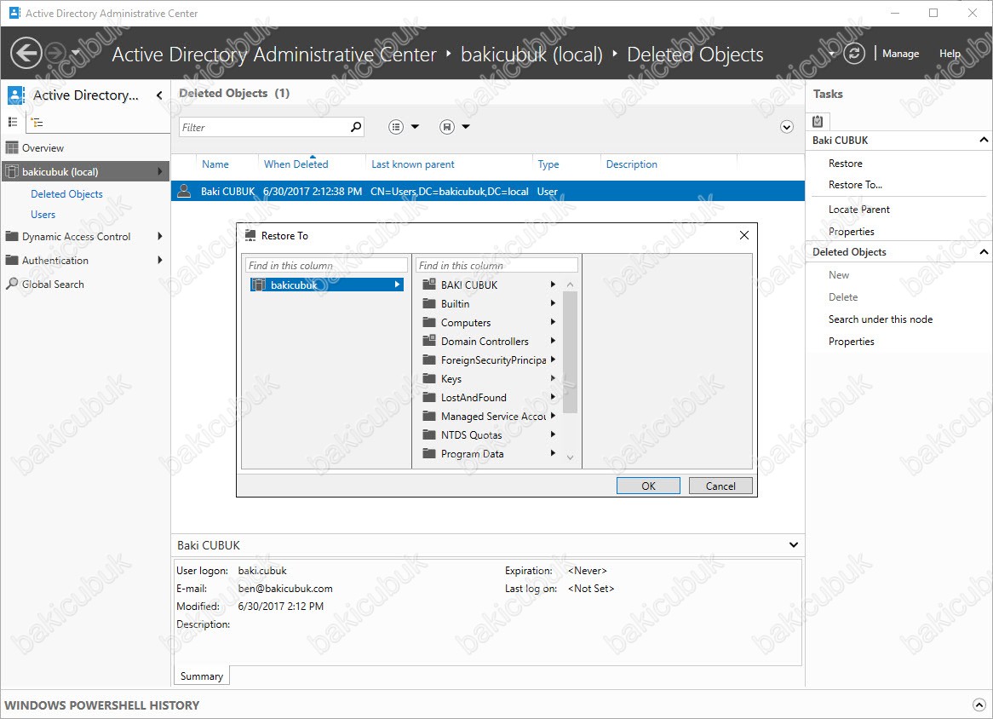The height and width of the screenshot is (719, 993).
Task: Click the Keys folder icon
Action: (x=429, y=379)
